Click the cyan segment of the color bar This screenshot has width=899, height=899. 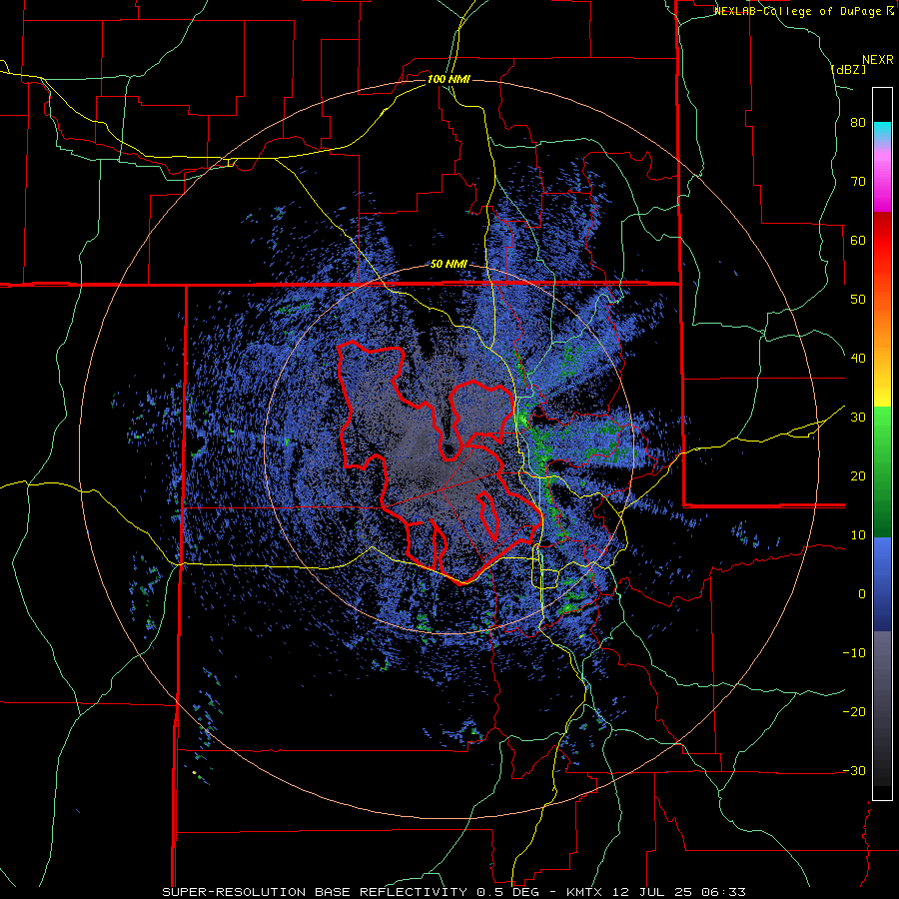pos(882,130)
